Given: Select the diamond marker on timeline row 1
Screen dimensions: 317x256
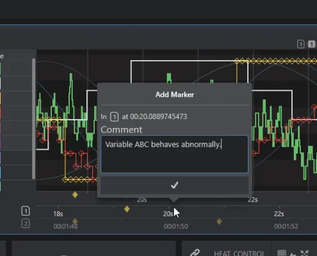Looking at the screenshot, I should tap(127, 209).
